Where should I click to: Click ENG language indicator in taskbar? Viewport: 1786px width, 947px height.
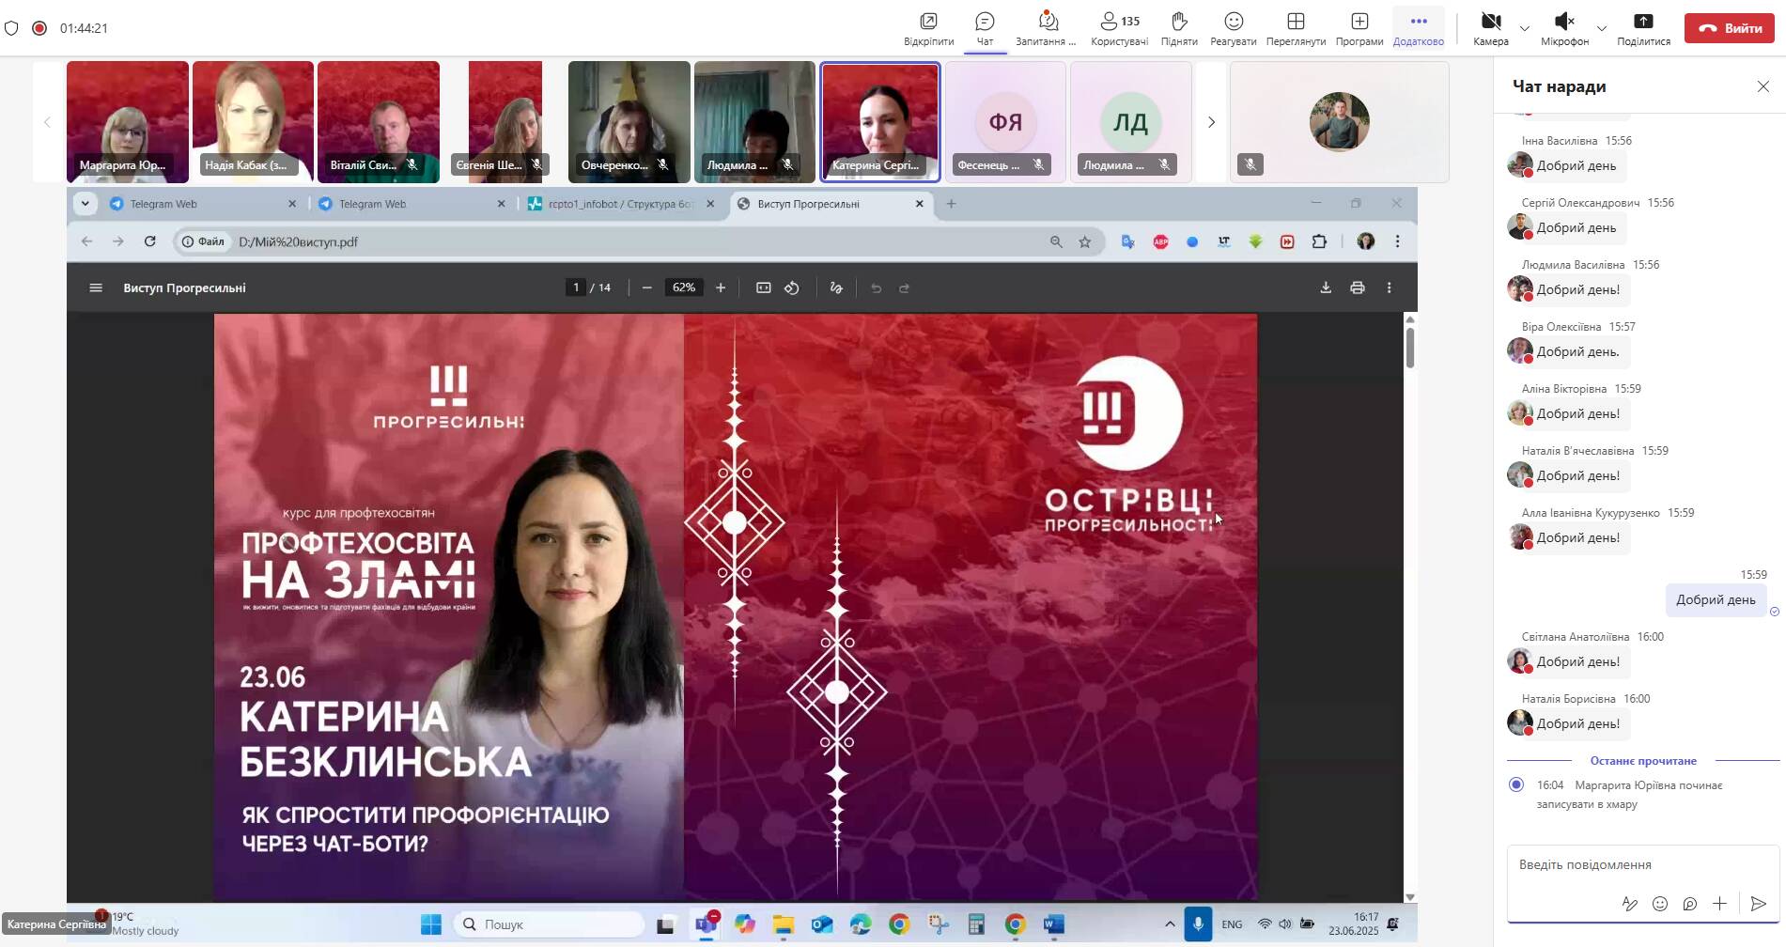point(1232,924)
